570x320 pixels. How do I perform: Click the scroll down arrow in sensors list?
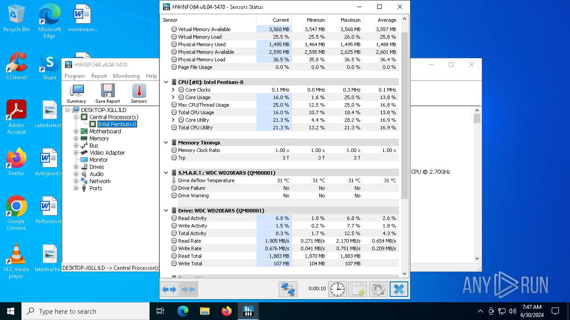(x=404, y=274)
